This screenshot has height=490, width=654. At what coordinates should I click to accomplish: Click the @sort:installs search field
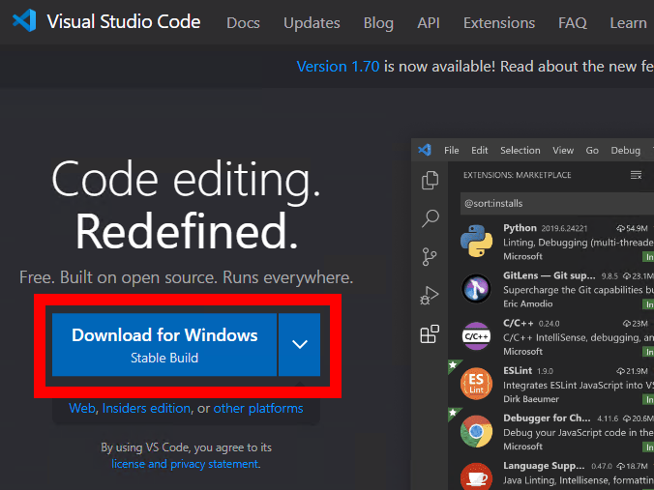pyautogui.click(x=557, y=203)
